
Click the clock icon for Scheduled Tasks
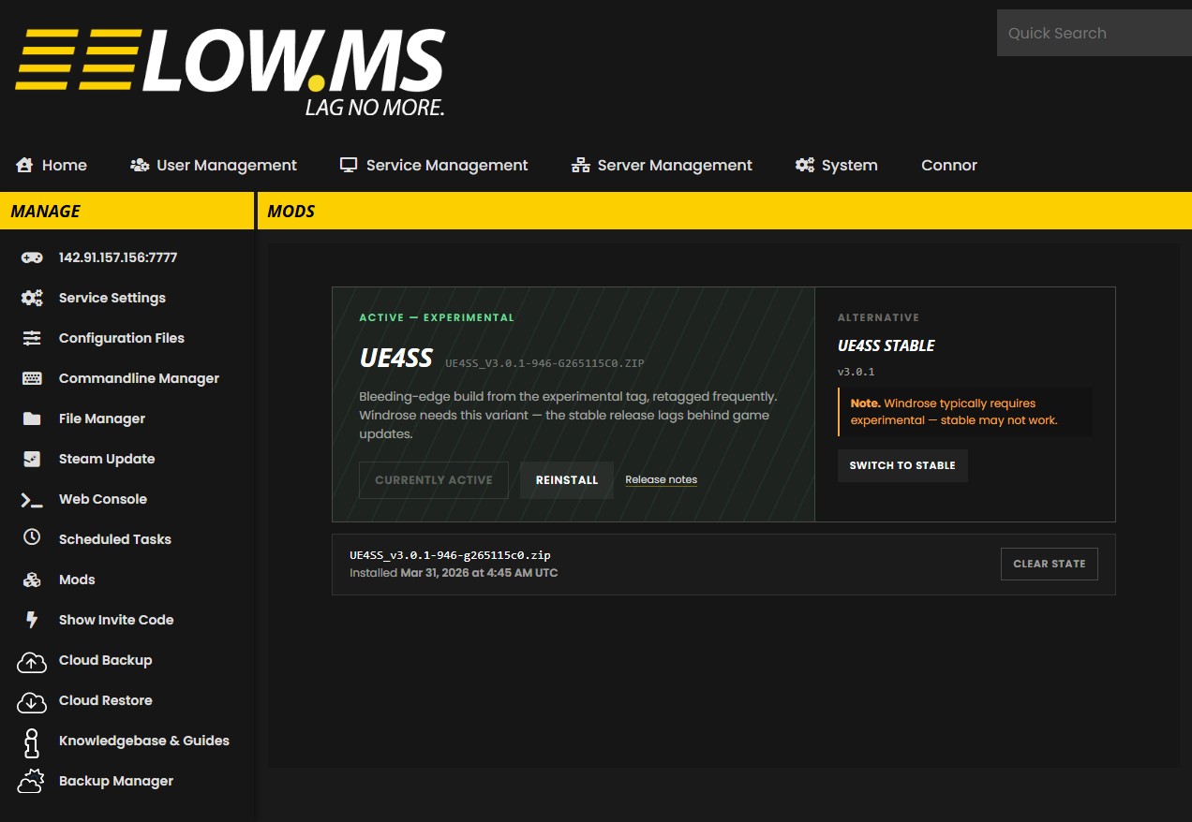(32, 537)
